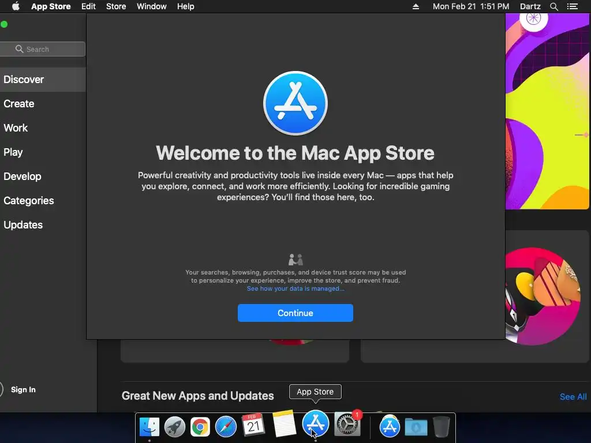
Task: Click the green window zoom button
Action: point(4,24)
